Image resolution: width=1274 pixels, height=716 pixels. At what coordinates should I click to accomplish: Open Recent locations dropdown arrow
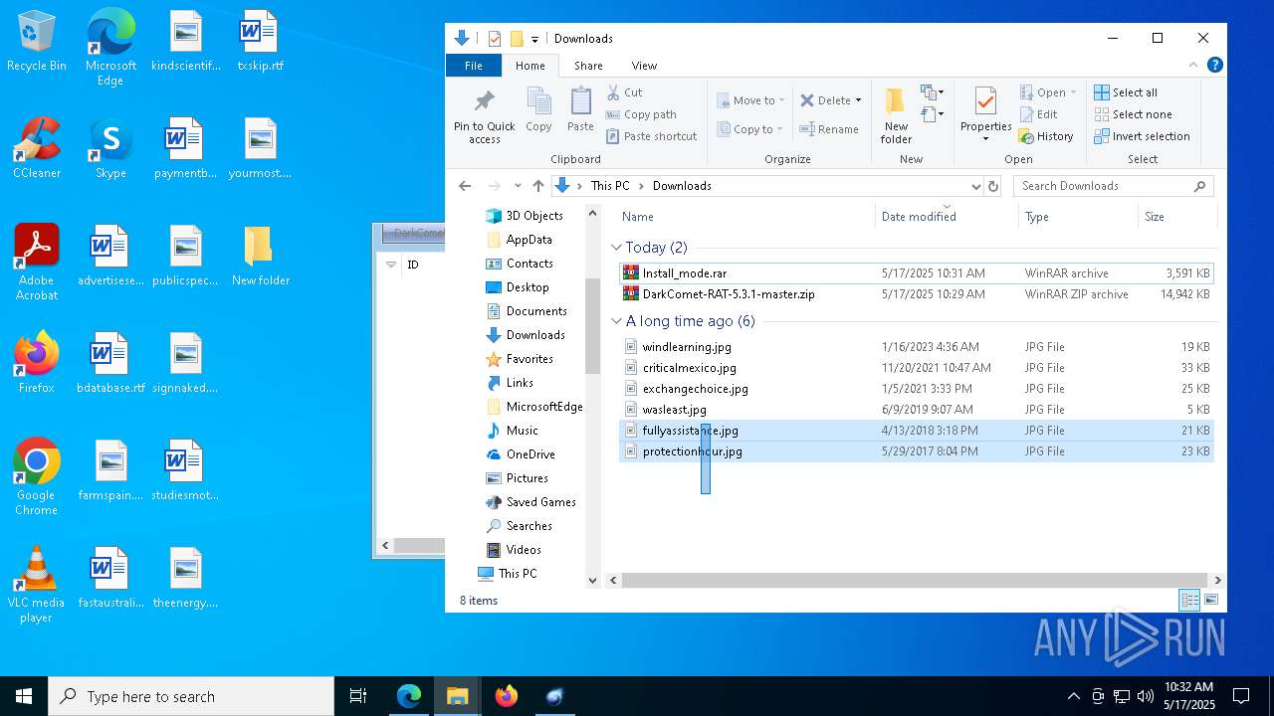(518, 186)
